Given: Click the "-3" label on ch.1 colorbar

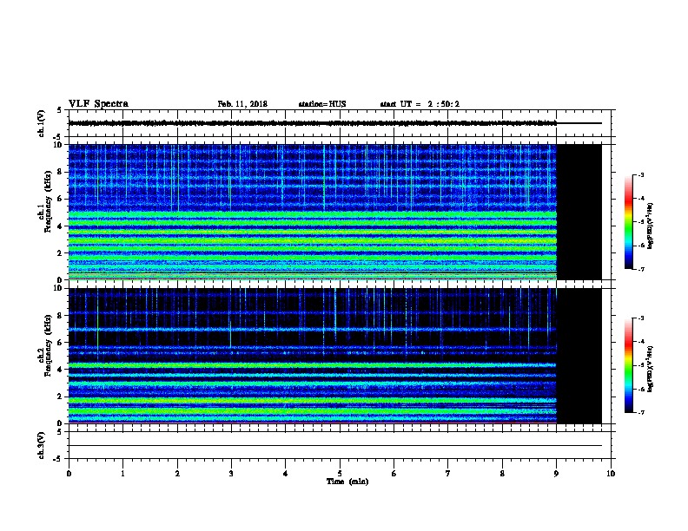Looking at the screenshot, I should pyautogui.click(x=640, y=174).
